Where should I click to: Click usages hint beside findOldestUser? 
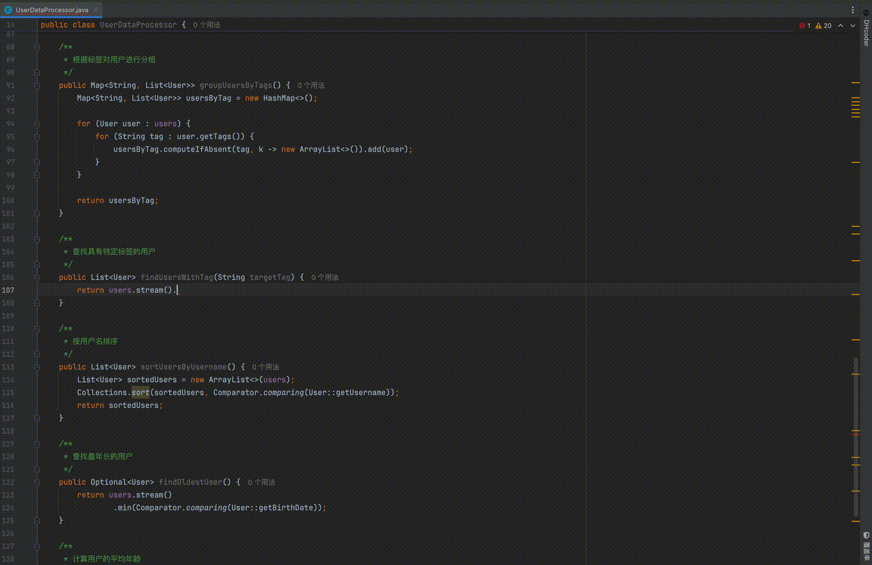coord(261,482)
